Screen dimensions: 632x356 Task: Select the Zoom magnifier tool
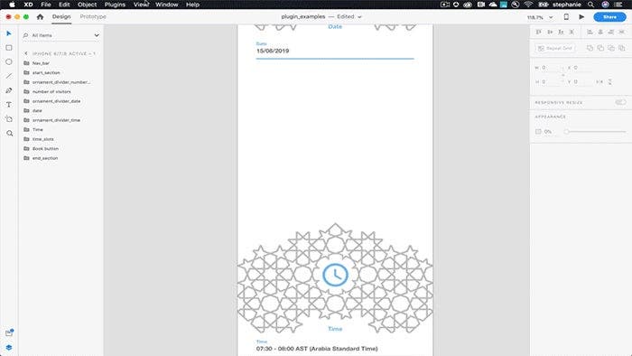(9, 133)
